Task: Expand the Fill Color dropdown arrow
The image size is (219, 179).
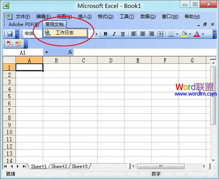Action: pos(190,34)
